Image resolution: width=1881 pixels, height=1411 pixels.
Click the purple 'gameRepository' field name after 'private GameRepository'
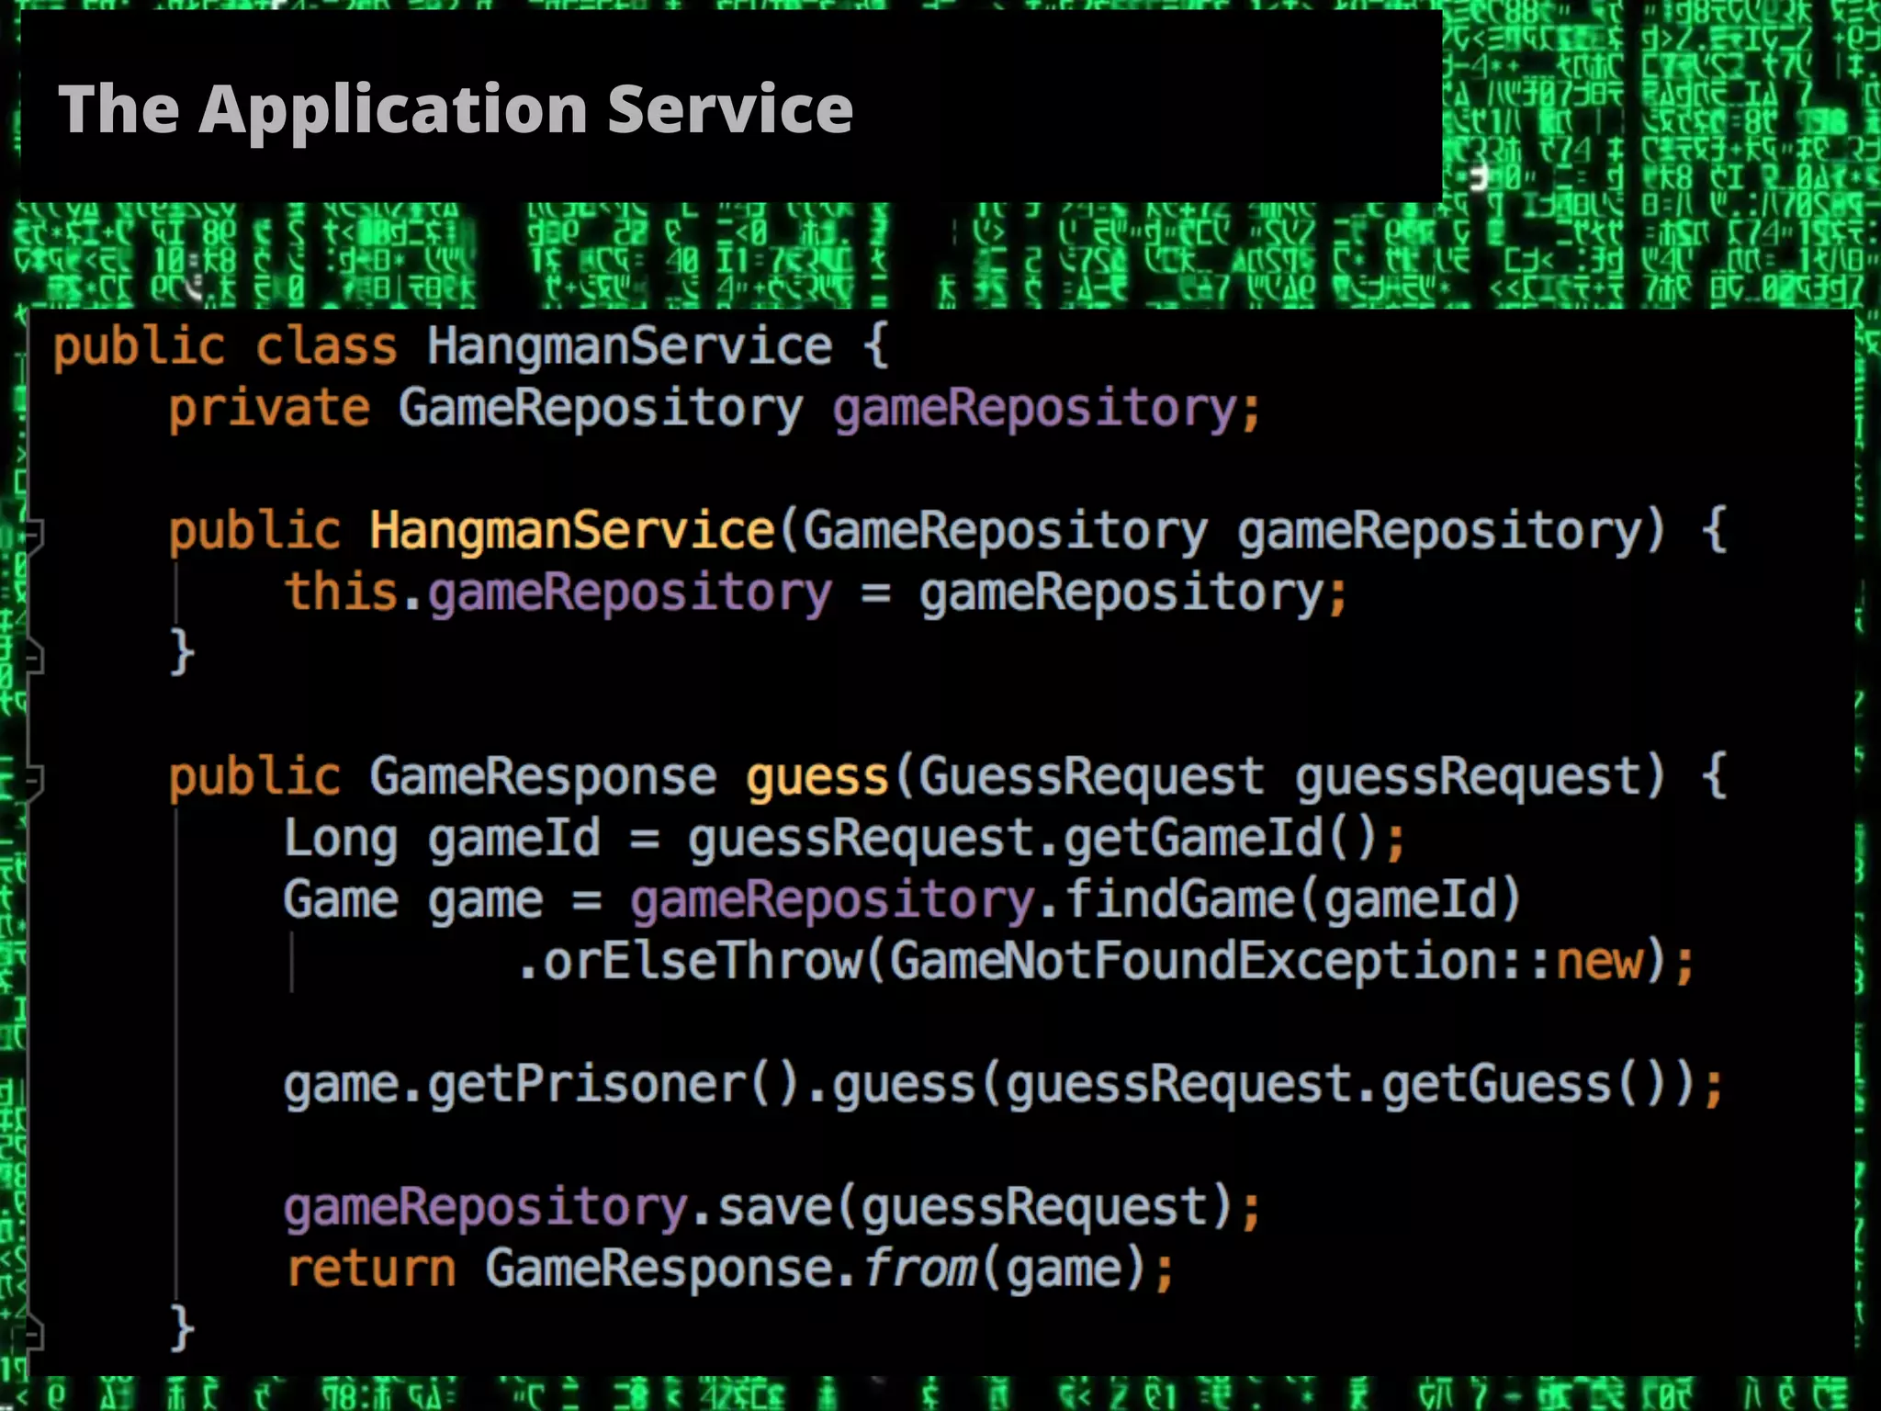point(1035,409)
